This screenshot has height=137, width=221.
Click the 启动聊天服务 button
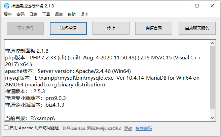click(197, 28)
